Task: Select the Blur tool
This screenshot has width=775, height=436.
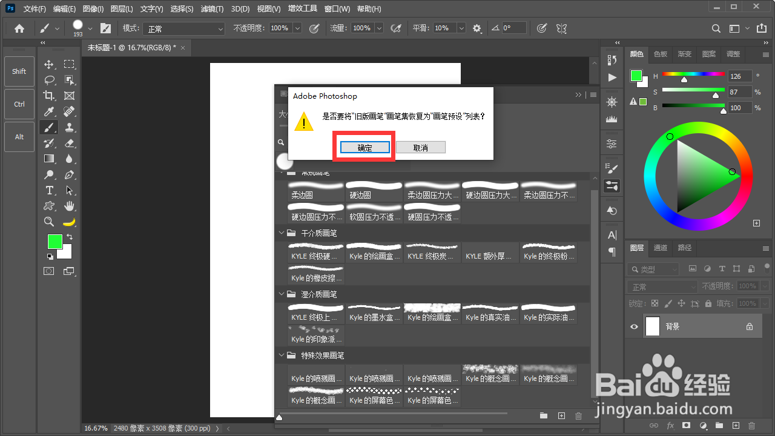Action: tap(70, 159)
